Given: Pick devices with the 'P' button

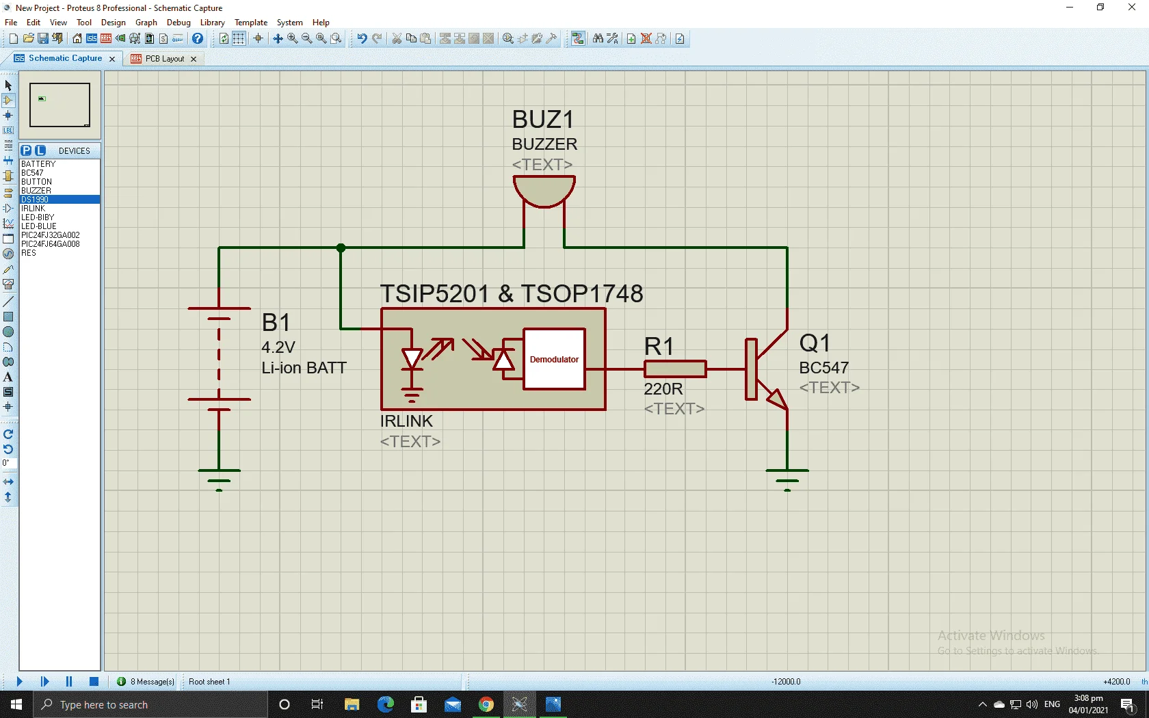Looking at the screenshot, I should coord(27,150).
